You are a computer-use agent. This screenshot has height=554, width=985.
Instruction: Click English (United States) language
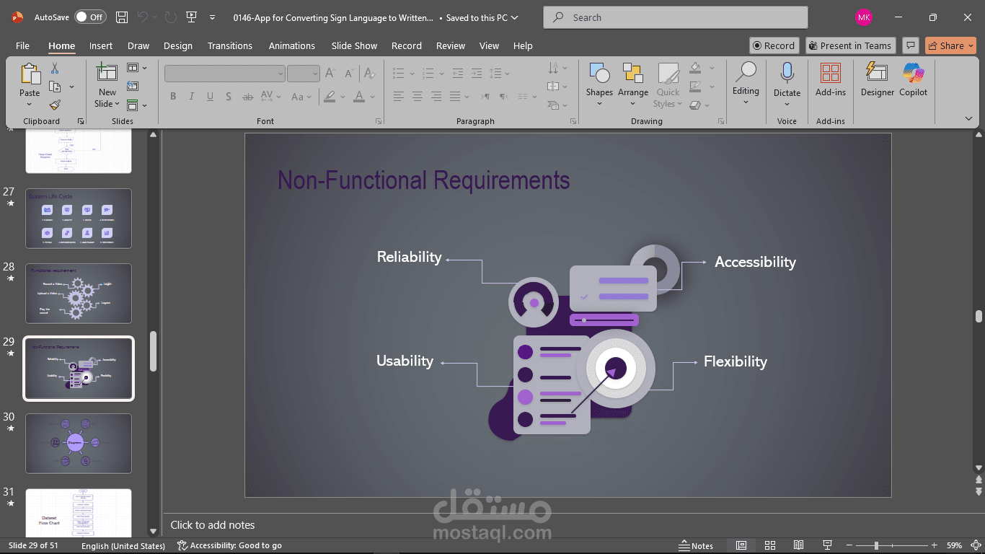(123, 545)
